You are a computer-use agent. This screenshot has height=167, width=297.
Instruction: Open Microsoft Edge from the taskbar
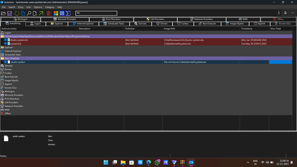pos(149,162)
